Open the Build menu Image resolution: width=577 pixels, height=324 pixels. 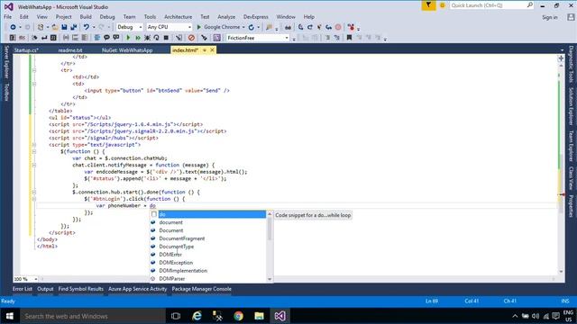coord(86,17)
